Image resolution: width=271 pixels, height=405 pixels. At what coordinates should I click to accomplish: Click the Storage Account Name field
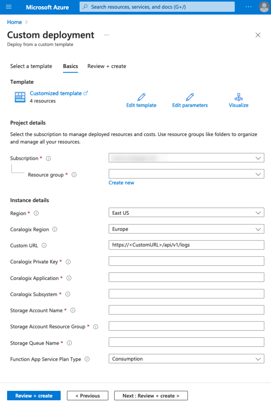186,310
